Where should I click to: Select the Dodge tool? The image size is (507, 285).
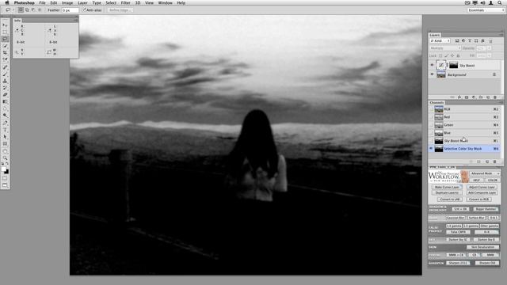[x=5, y=116]
